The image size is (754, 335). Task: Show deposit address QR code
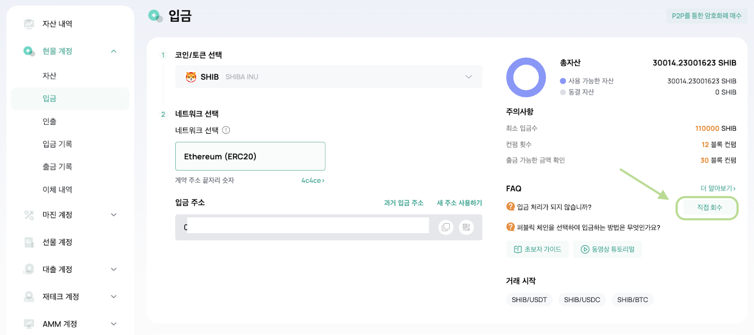tap(466, 227)
